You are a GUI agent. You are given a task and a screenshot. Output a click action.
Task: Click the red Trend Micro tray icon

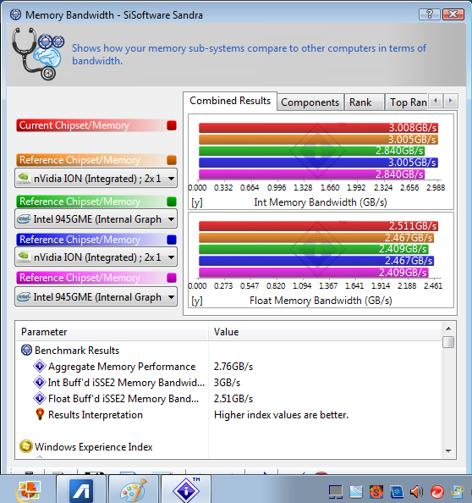pyautogui.click(x=437, y=491)
